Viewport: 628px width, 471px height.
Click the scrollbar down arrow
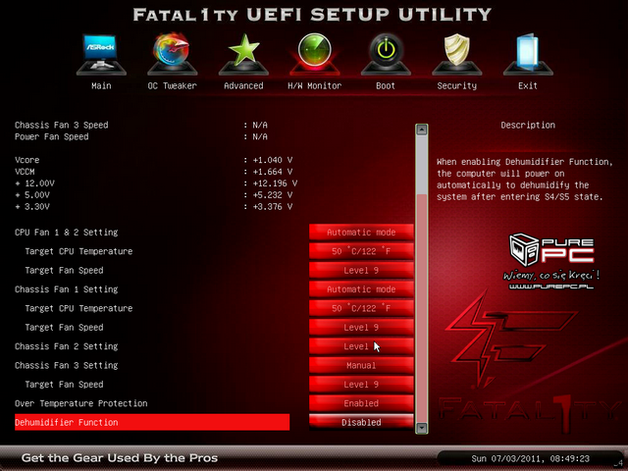[x=421, y=428]
